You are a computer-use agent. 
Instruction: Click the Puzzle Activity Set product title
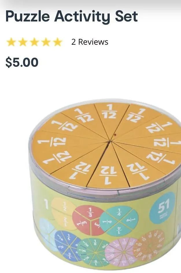[x=72, y=16]
